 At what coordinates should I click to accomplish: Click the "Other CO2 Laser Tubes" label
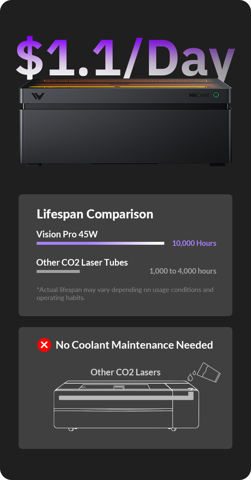[82, 262]
